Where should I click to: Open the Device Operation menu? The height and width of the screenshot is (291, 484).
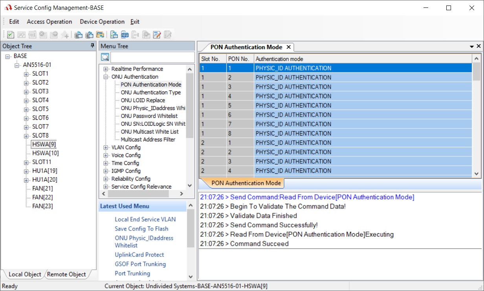(102, 22)
